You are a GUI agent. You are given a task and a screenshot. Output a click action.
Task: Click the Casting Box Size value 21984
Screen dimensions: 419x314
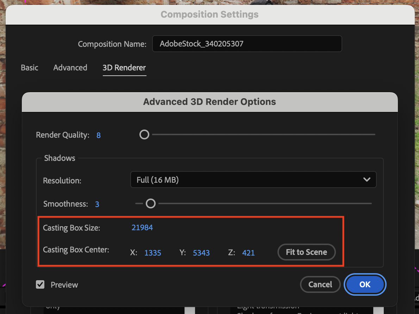click(x=142, y=227)
